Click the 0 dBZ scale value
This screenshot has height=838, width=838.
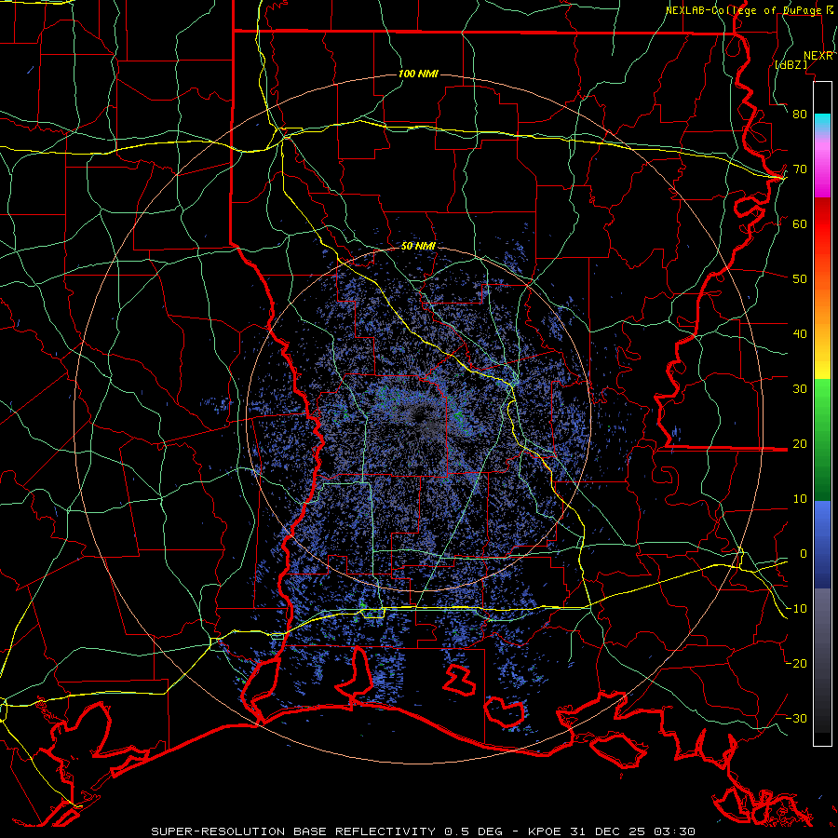[x=804, y=554]
